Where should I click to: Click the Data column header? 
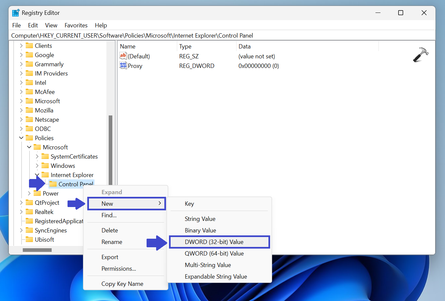pyautogui.click(x=245, y=46)
